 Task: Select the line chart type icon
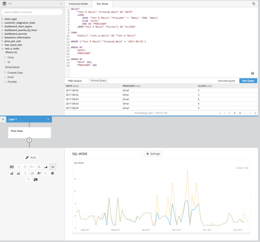point(53,167)
